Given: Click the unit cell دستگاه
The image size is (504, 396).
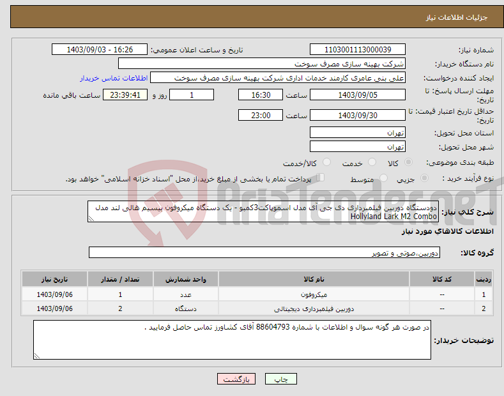Looking at the screenshot, I should 186,308.
